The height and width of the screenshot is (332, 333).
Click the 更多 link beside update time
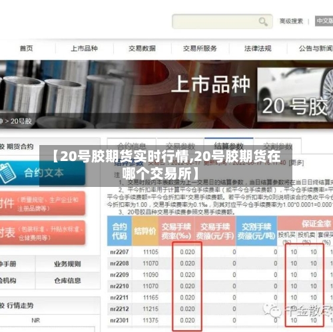pyautogui.click(x=296, y=163)
